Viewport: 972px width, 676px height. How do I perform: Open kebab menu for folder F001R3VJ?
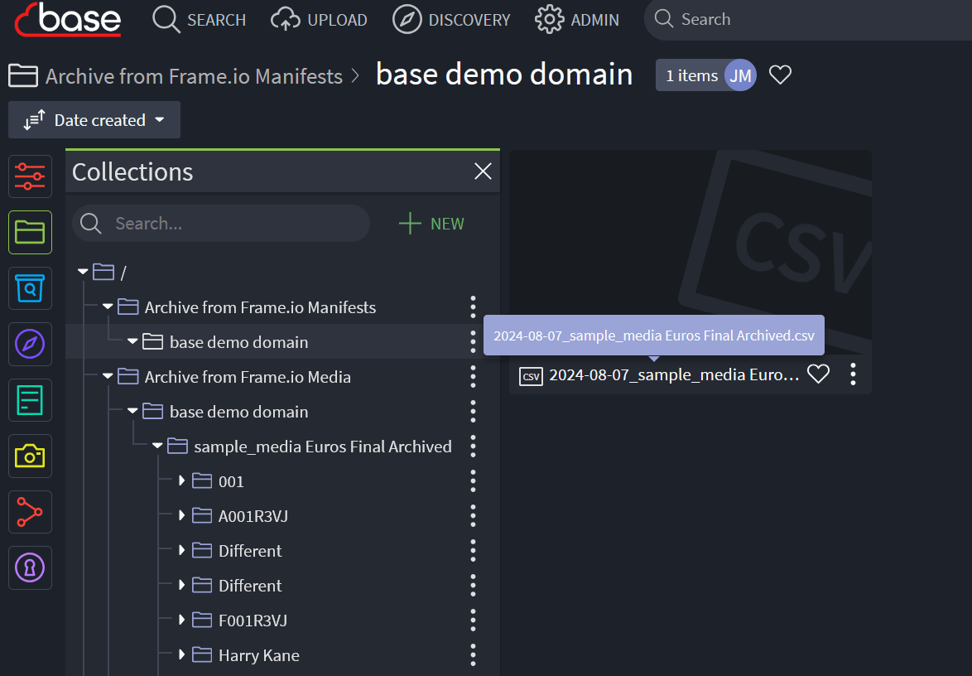(473, 620)
